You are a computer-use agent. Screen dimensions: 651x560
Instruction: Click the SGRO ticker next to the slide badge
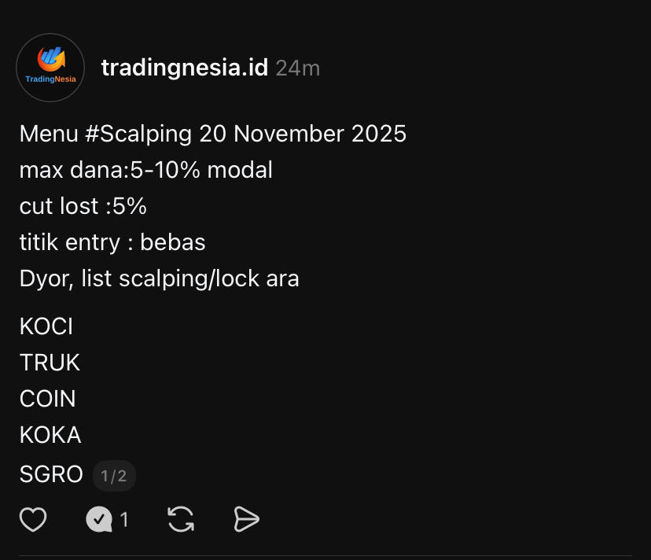tap(51, 474)
